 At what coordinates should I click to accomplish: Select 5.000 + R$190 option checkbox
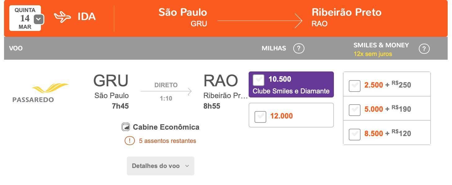355,110
